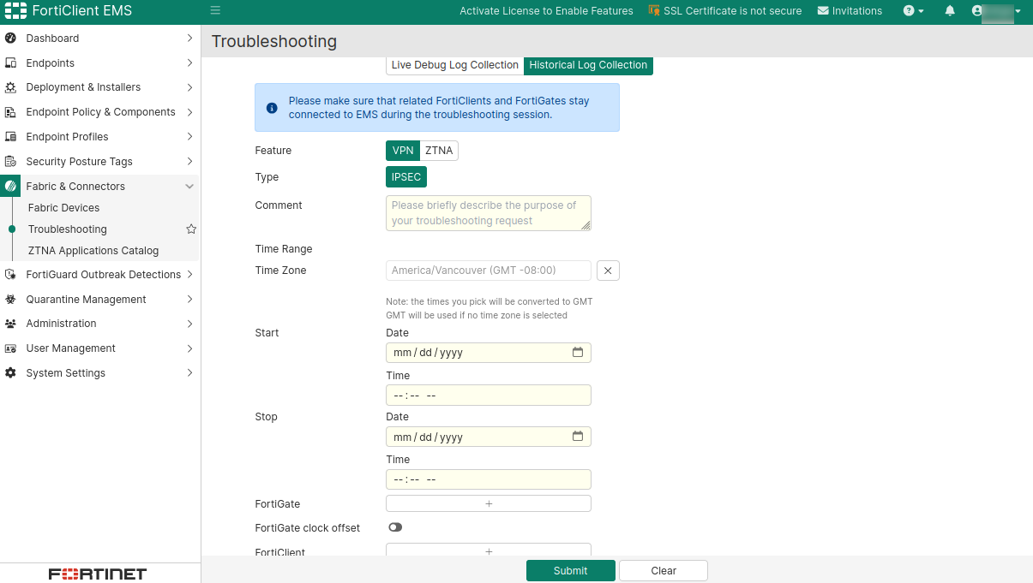The height and width of the screenshot is (583, 1033).
Task: Click the Deployment & Installers icon
Action: [x=10, y=87]
